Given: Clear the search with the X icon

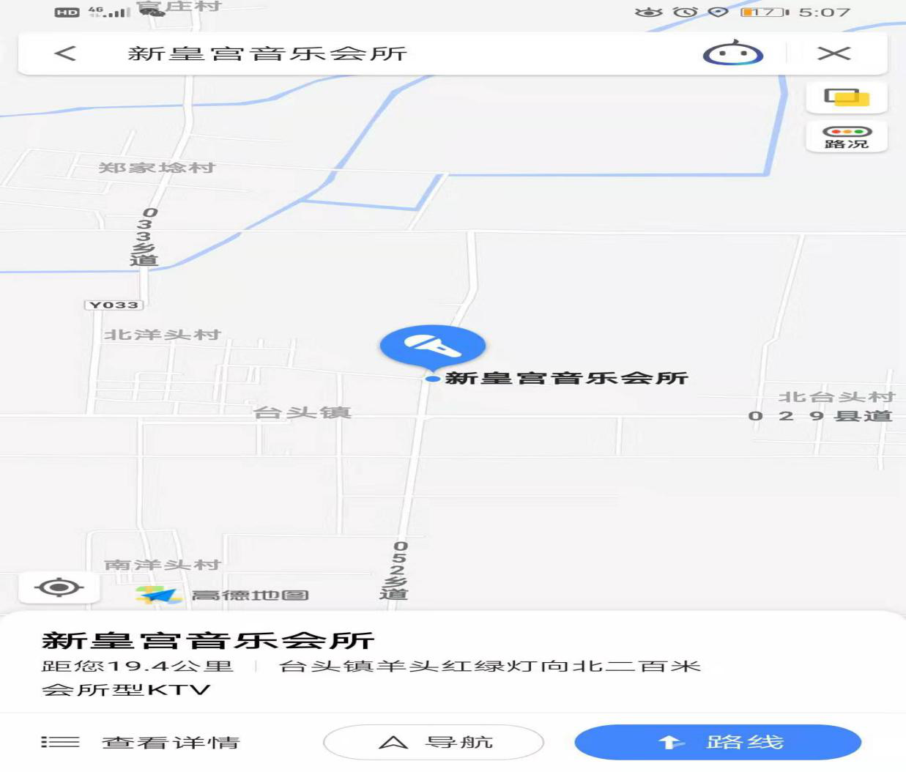Looking at the screenshot, I should [833, 53].
